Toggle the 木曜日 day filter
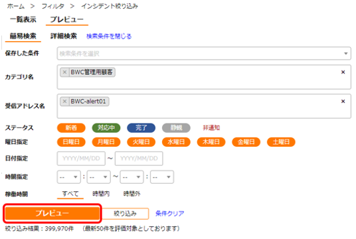This screenshot has width=356, height=239. (211, 142)
